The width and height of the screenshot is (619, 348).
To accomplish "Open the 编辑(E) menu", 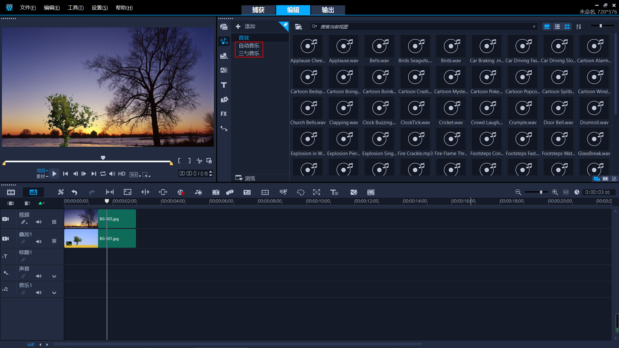I will (x=52, y=8).
